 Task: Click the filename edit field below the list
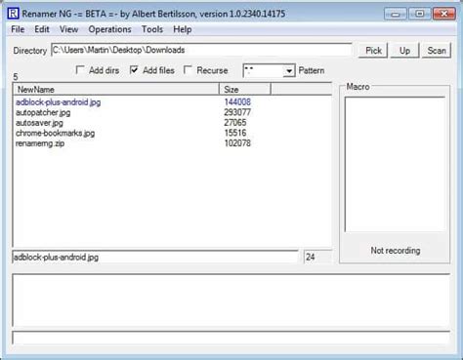tap(155, 257)
